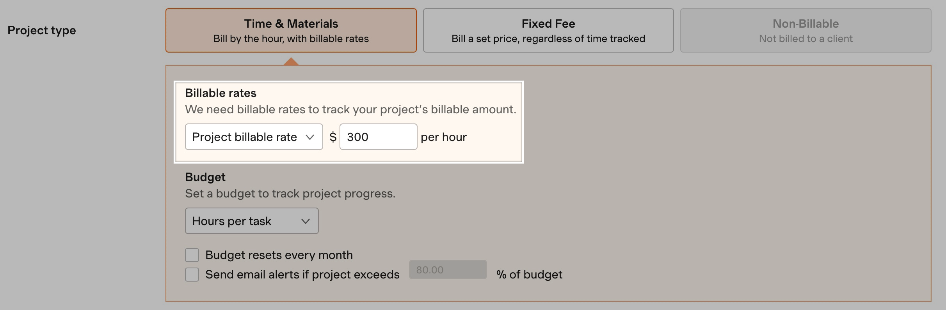946x310 pixels.
Task: Select the Time & Materials project type
Action: point(291,30)
